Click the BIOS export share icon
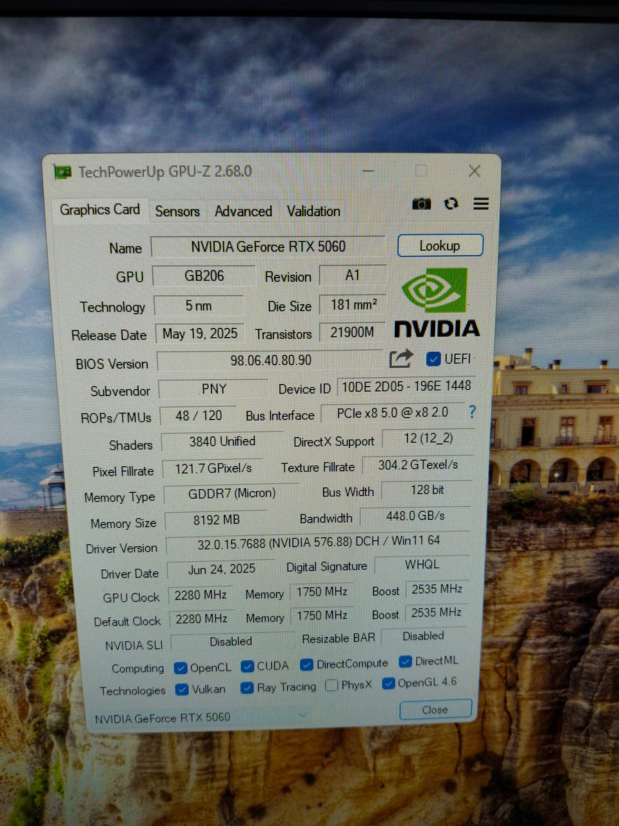This screenshot has width=619, height=826. pos(400,359)
